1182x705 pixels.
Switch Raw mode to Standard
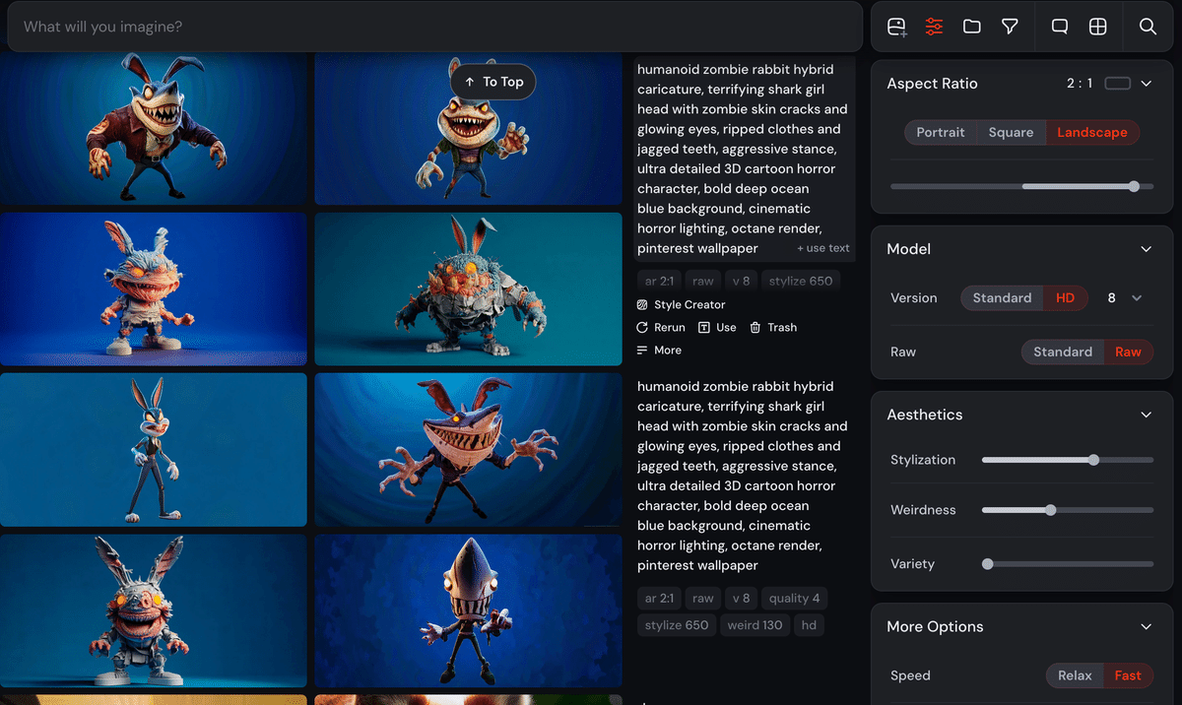point(1062,352)
